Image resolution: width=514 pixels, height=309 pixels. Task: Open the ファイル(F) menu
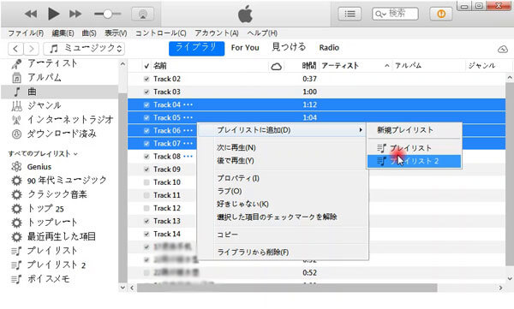click(x=26, y=33)
